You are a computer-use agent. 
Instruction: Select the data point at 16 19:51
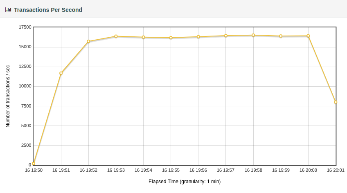(x=61, y=73)
